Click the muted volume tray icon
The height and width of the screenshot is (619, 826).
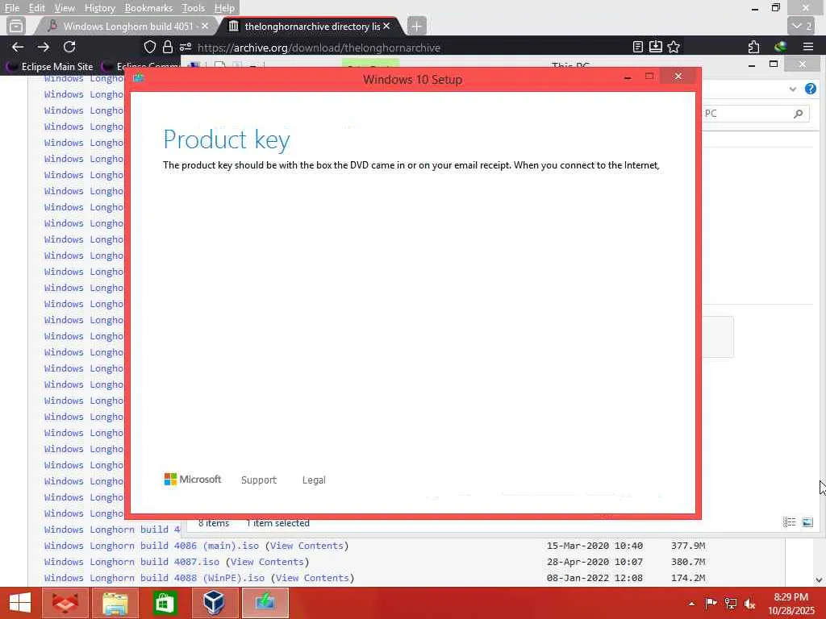click(x=749, y=604)
